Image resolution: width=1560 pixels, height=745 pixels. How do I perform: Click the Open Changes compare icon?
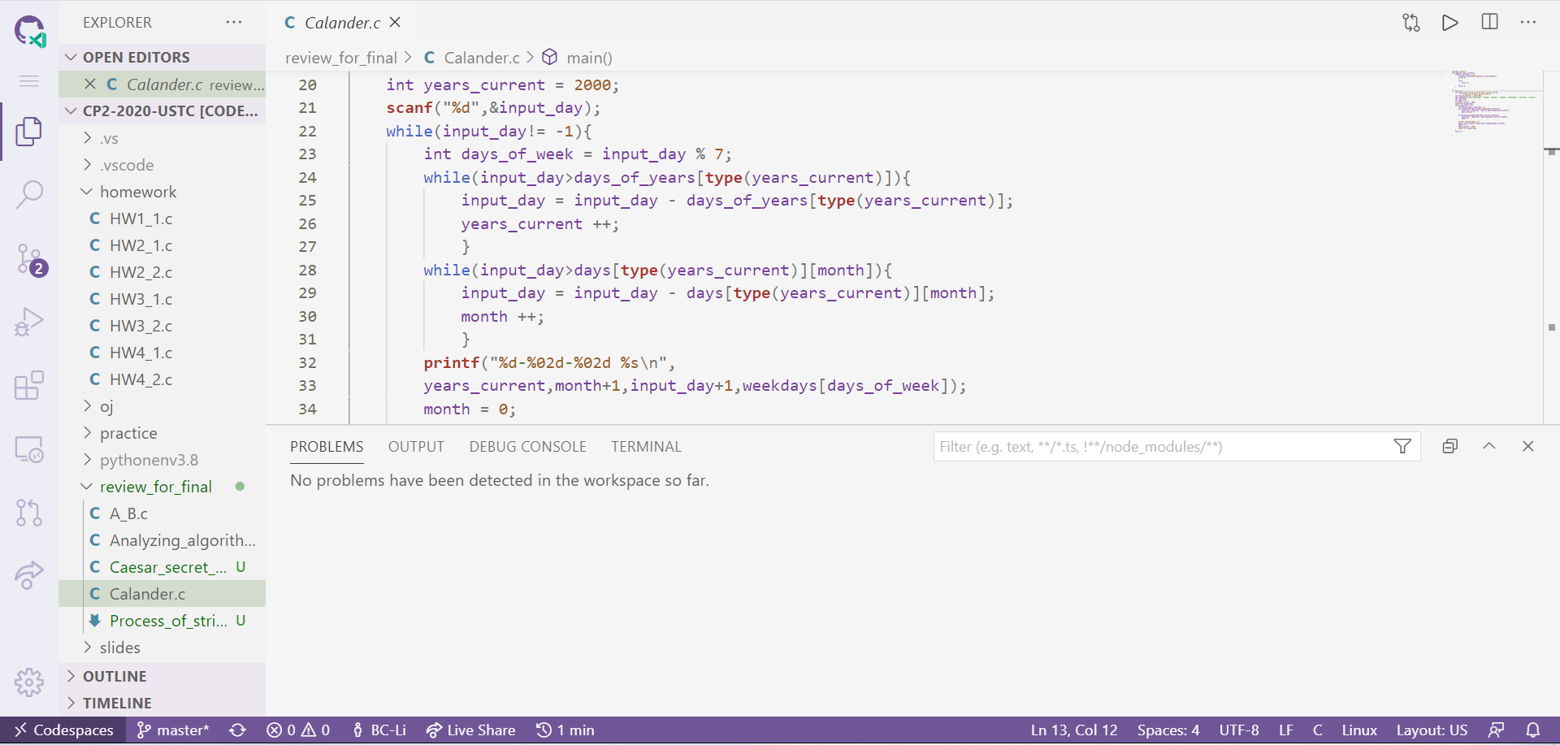(x=1411, y=23)
